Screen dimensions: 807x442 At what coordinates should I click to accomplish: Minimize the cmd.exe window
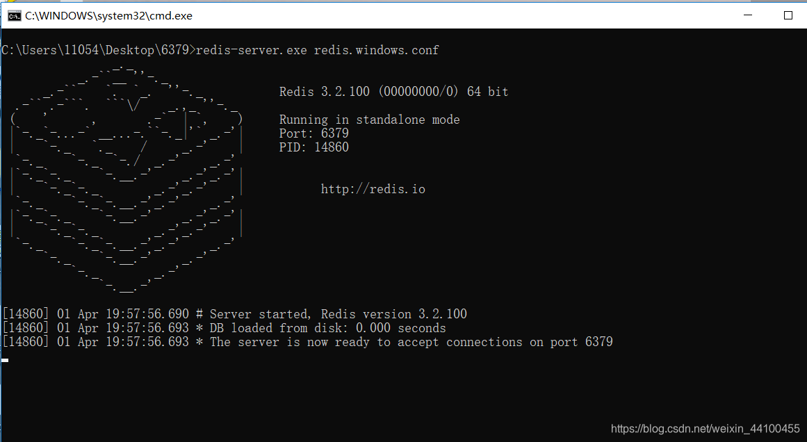(x=748, y=15)
